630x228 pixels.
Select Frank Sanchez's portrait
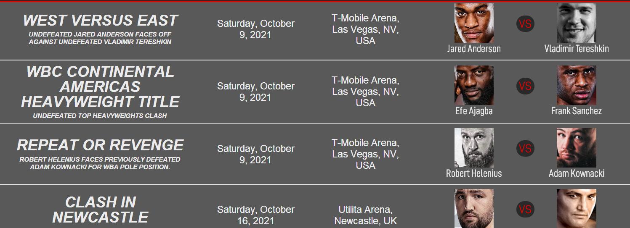[x=577, y=85]
